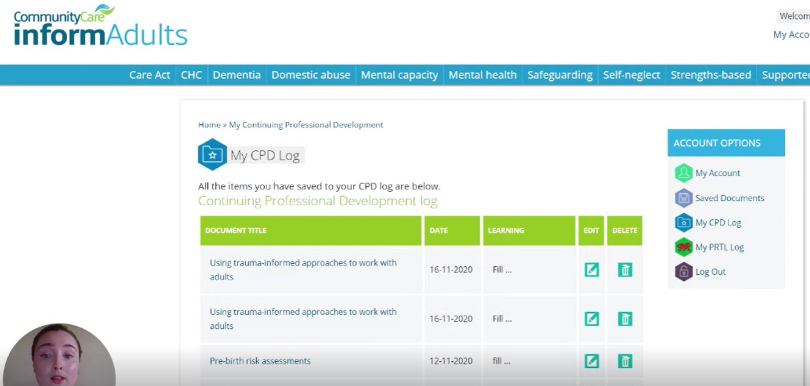Open My CPD Log from the sidebar icon
This screenshot has width=810, height=386.
click(684, 222)
